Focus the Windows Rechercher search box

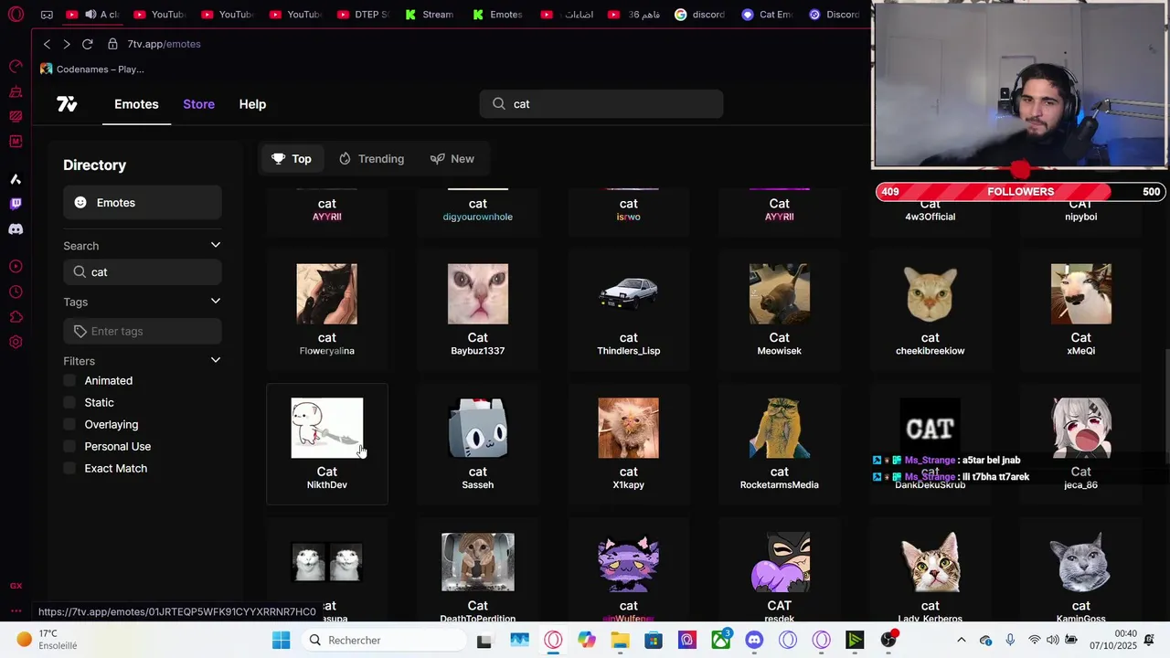click(384, 640)
